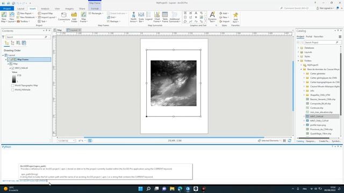The image size is (344, 193).
Task: Open the Windows Start menu
Action: pyautogui.click(x=140, y=189)
